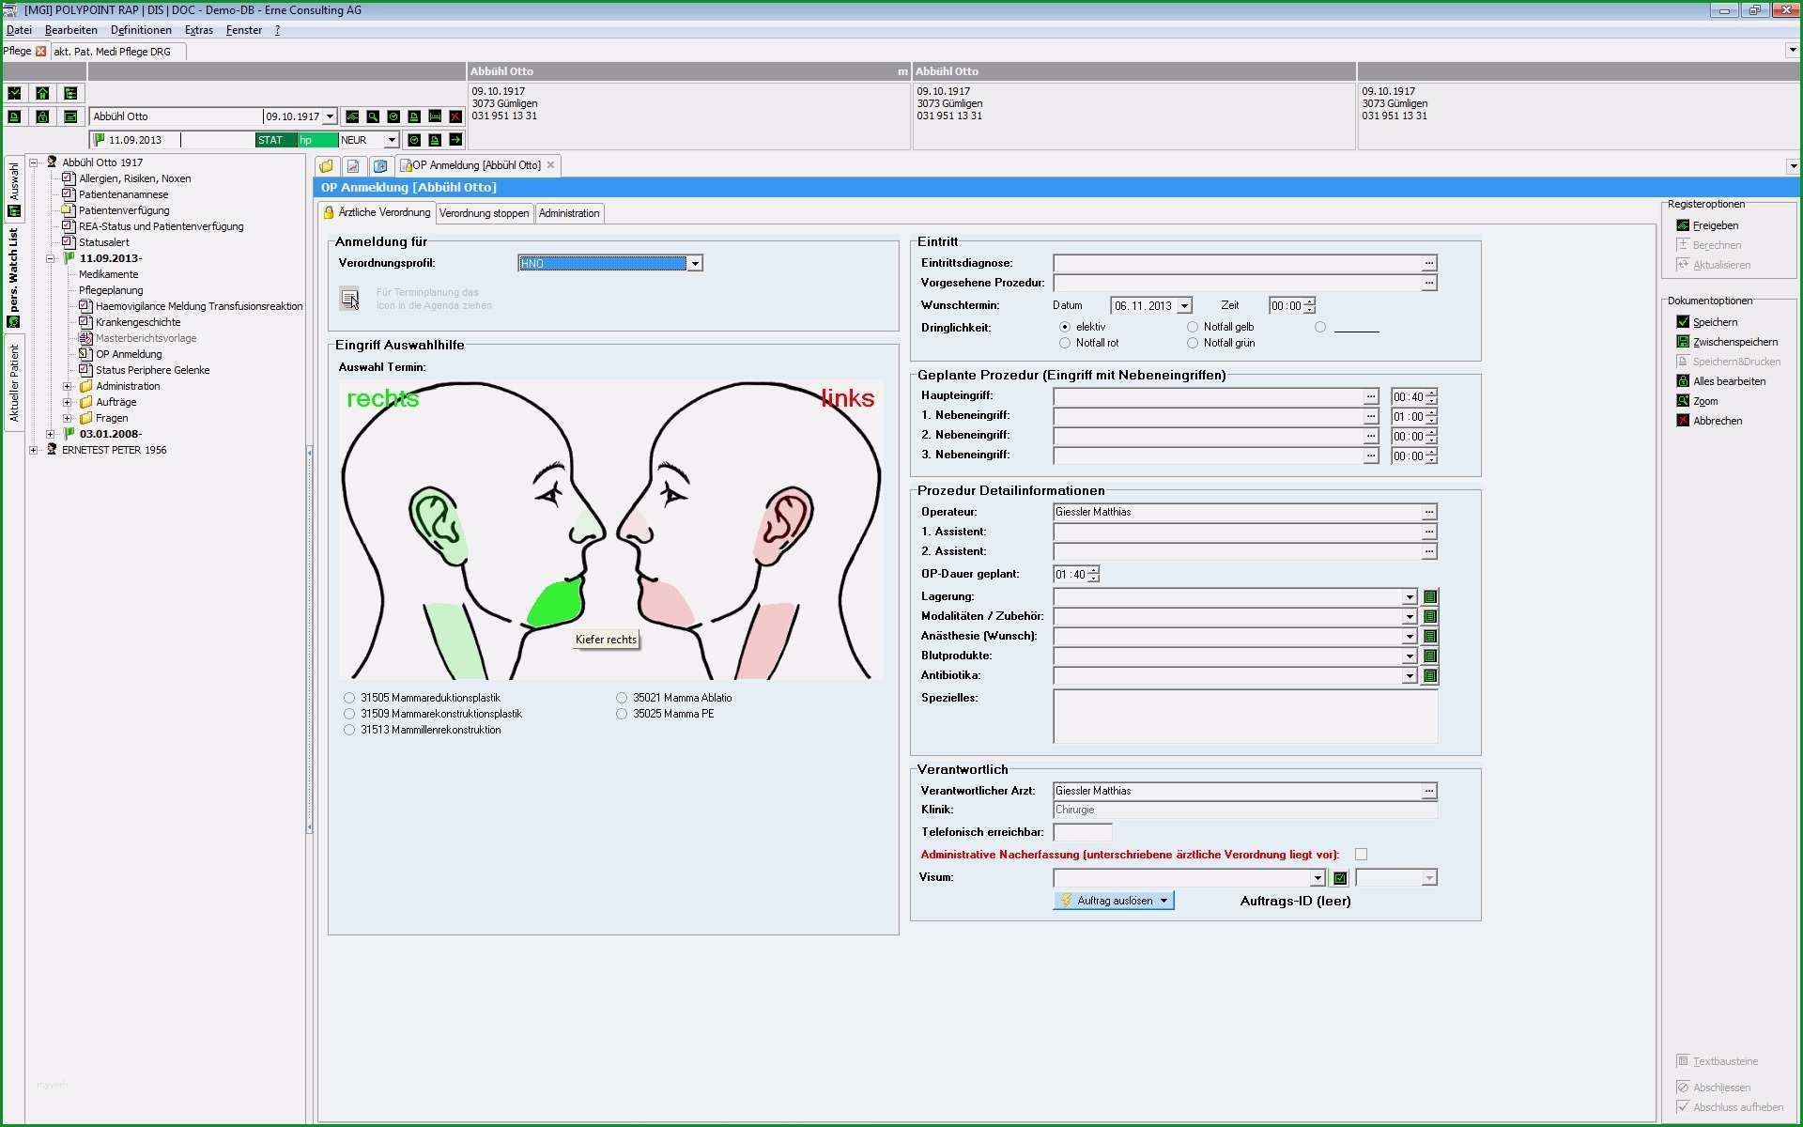The image size is (1803, 1127).
Task: Click the green clock icon in top-left toolbar
Action: [14, 93]
